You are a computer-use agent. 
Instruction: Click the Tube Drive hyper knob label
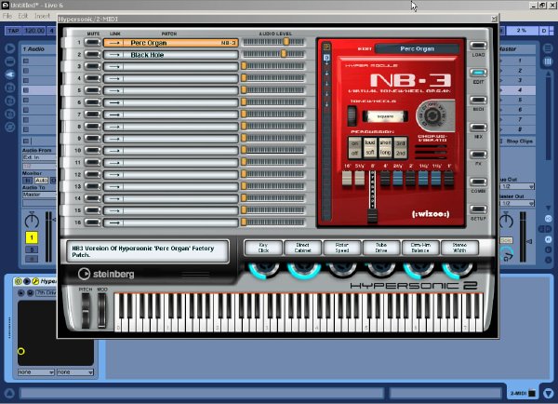(381, 248)
